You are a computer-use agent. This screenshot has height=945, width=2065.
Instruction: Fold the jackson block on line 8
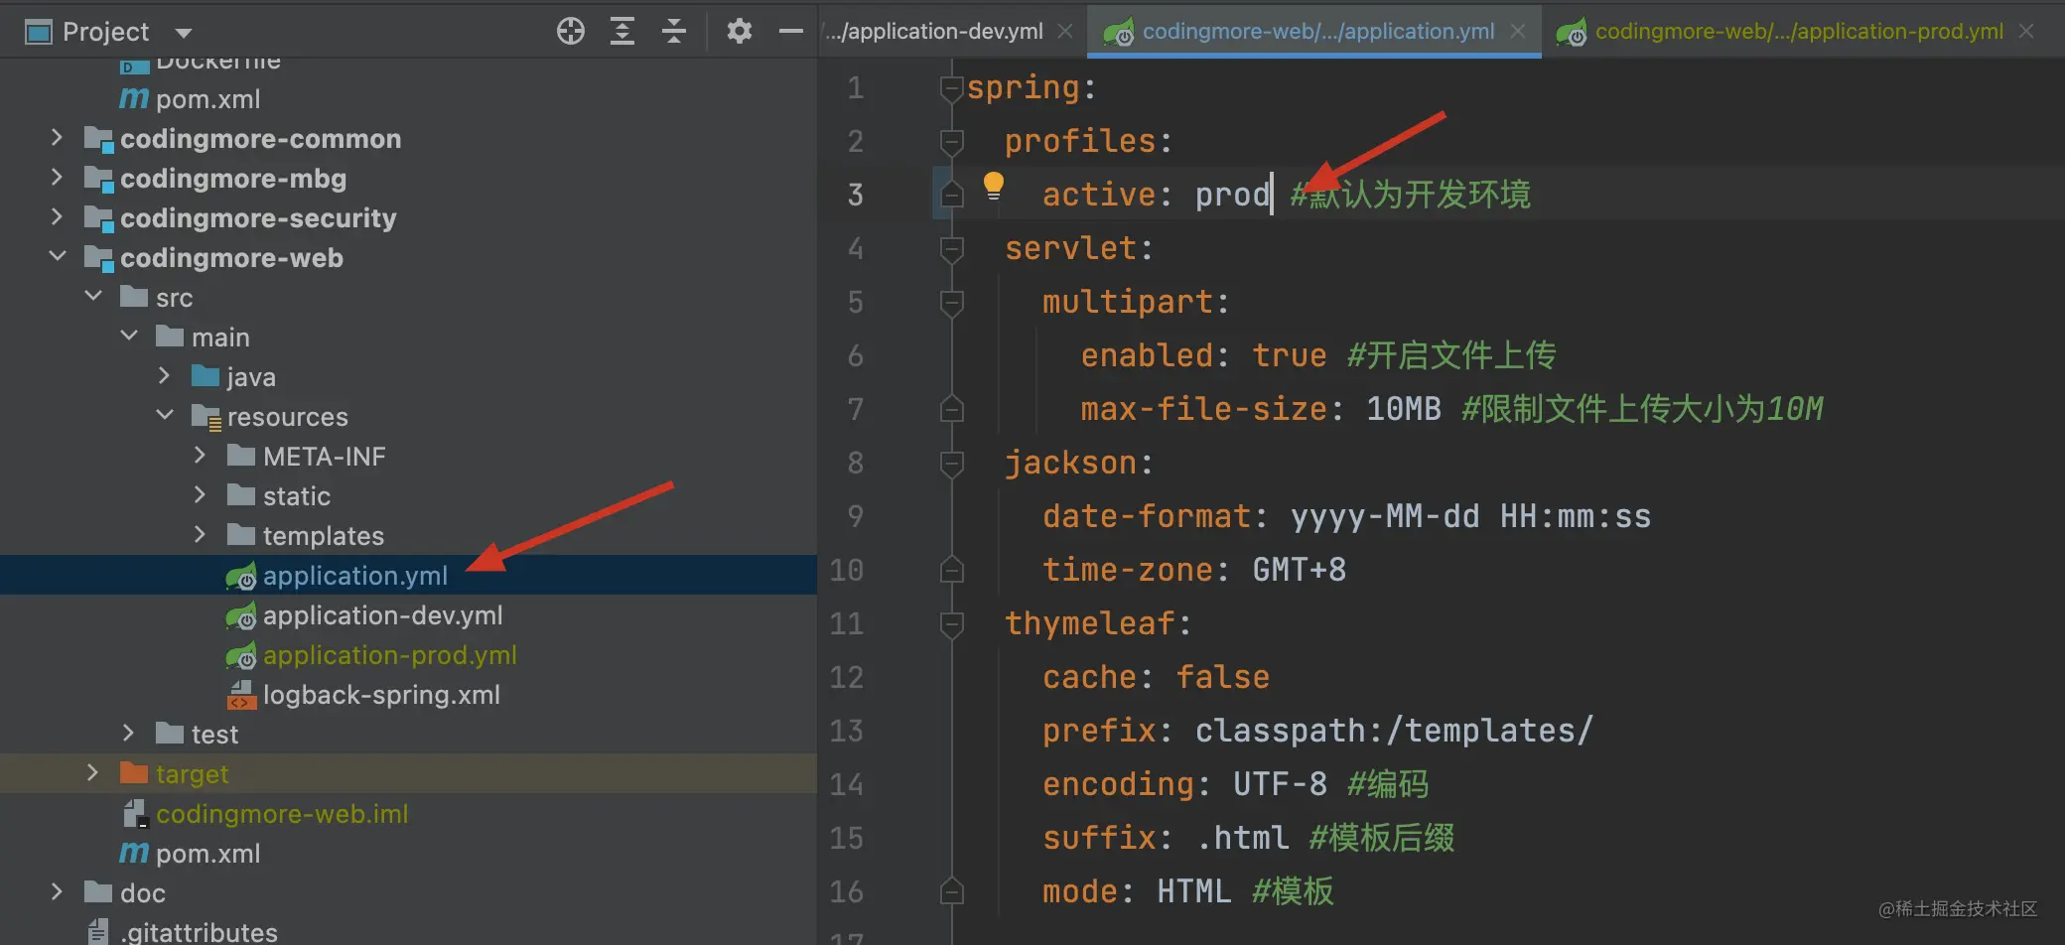(x=951, y=465)
